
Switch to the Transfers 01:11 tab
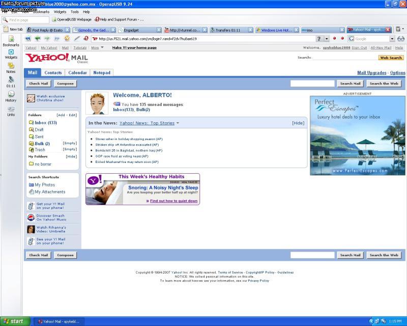point(231,30)
